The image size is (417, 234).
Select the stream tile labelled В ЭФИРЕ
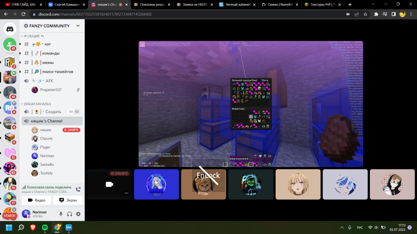coord(109,184)
